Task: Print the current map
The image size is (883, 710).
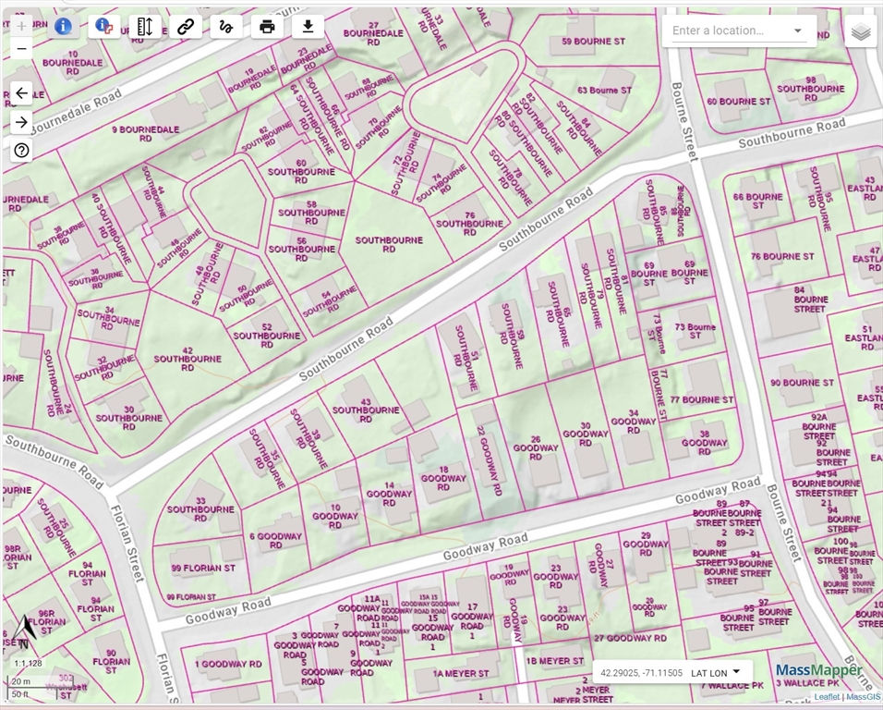Action: click(267, 26)
